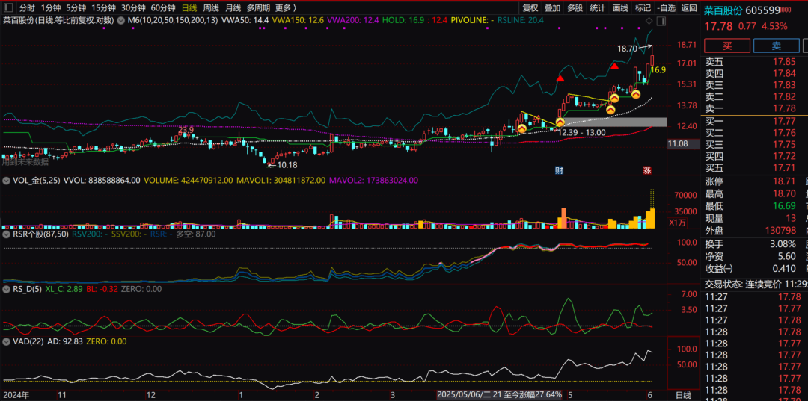This screenshot has width=808, height=401.
Task: Click the 返回 back button
Action: pyautogui.click(x=689, y=7)
